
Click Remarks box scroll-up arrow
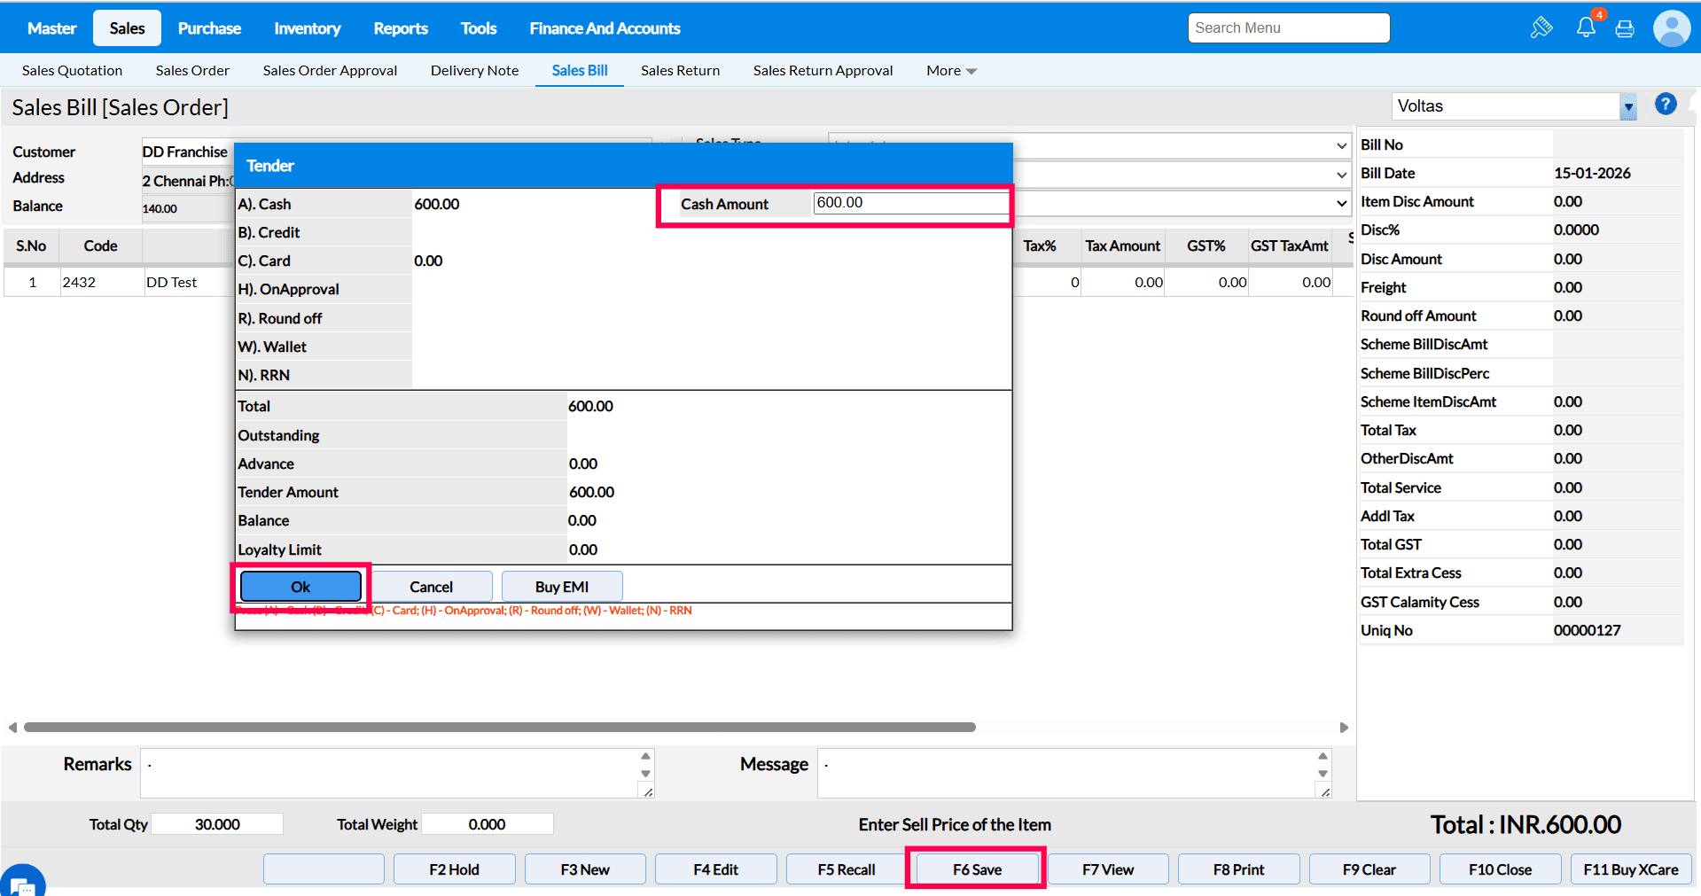[x=645, y=756]
